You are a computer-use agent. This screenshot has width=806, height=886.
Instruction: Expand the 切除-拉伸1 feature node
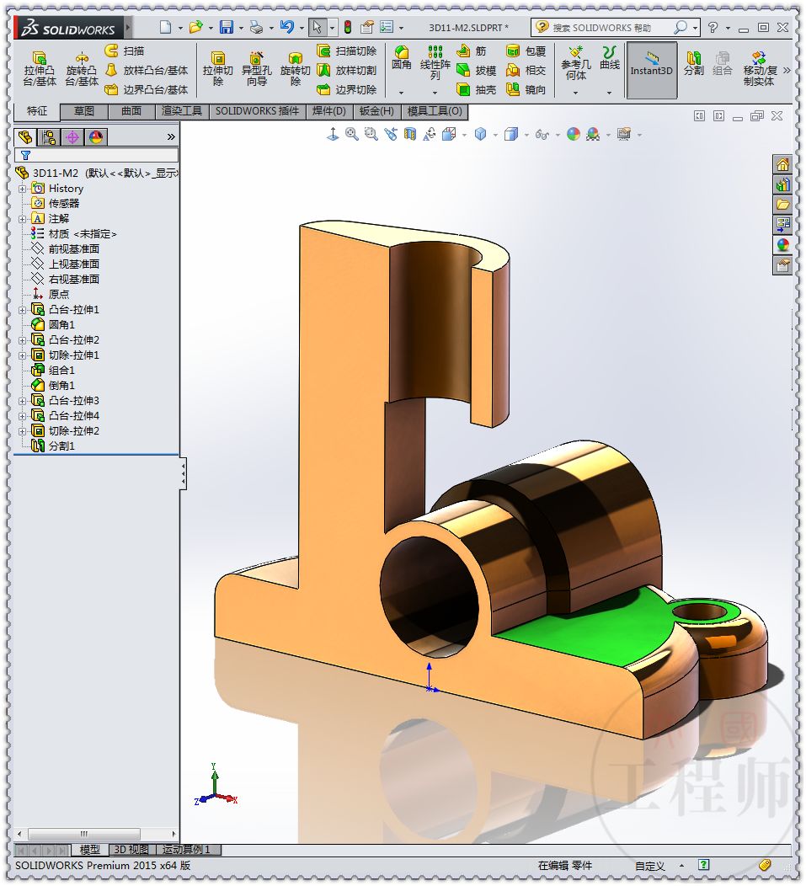coord(22,355)
